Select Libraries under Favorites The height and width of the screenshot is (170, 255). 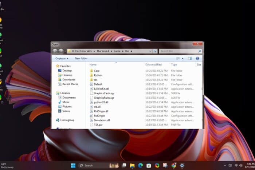click(67, 75)
